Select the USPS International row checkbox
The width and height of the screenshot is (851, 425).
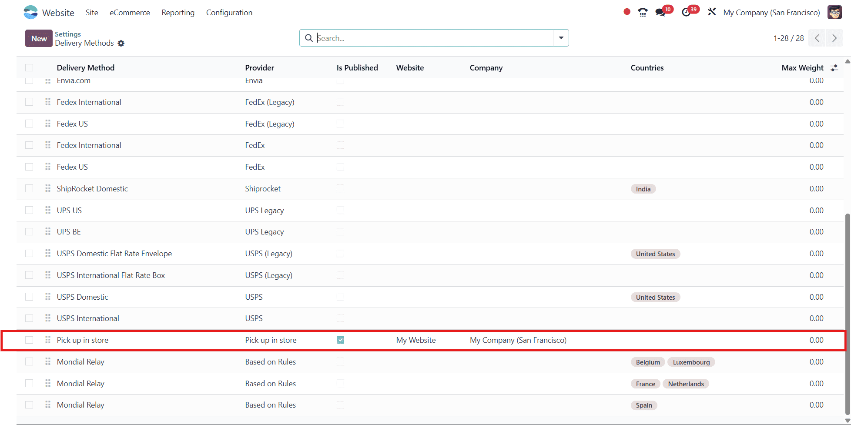pyautogui.click(x=29, y=318)
